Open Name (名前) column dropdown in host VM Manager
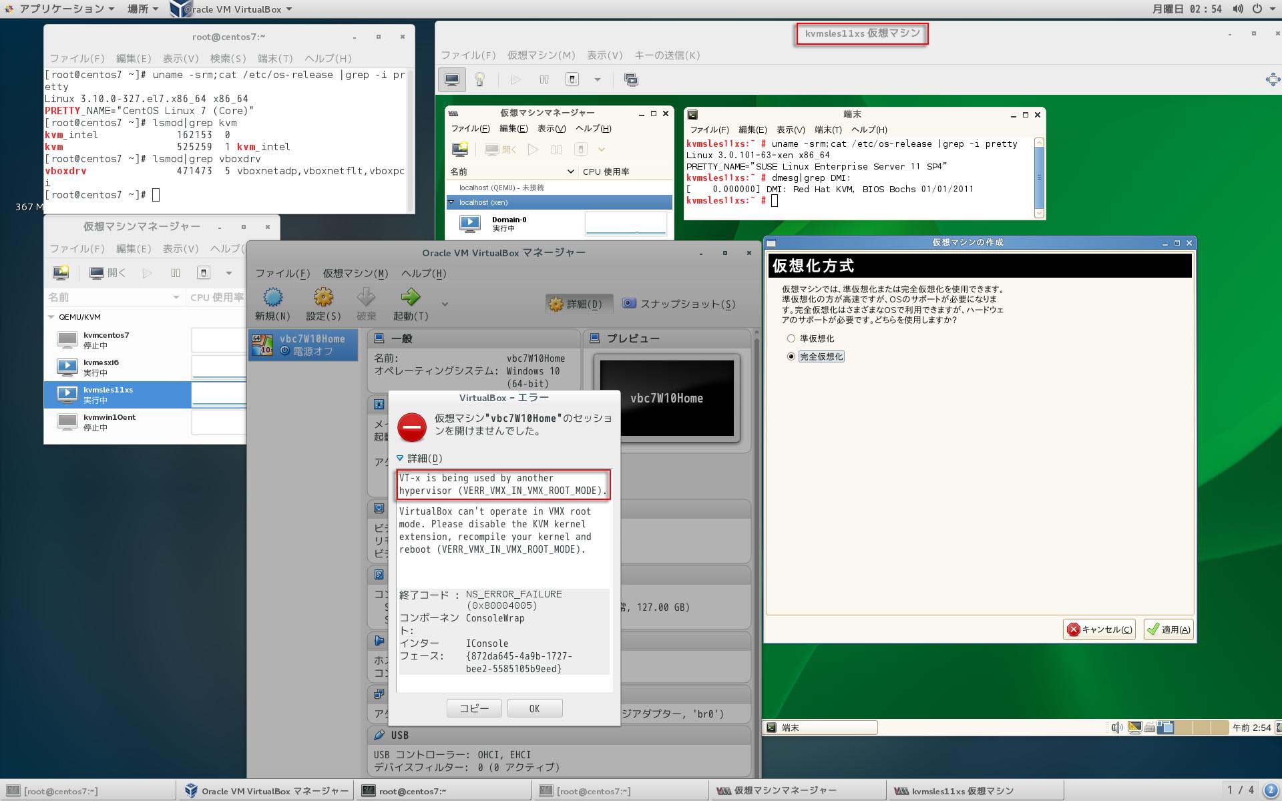The image size is (1282, 801). (x=176, y=298)
